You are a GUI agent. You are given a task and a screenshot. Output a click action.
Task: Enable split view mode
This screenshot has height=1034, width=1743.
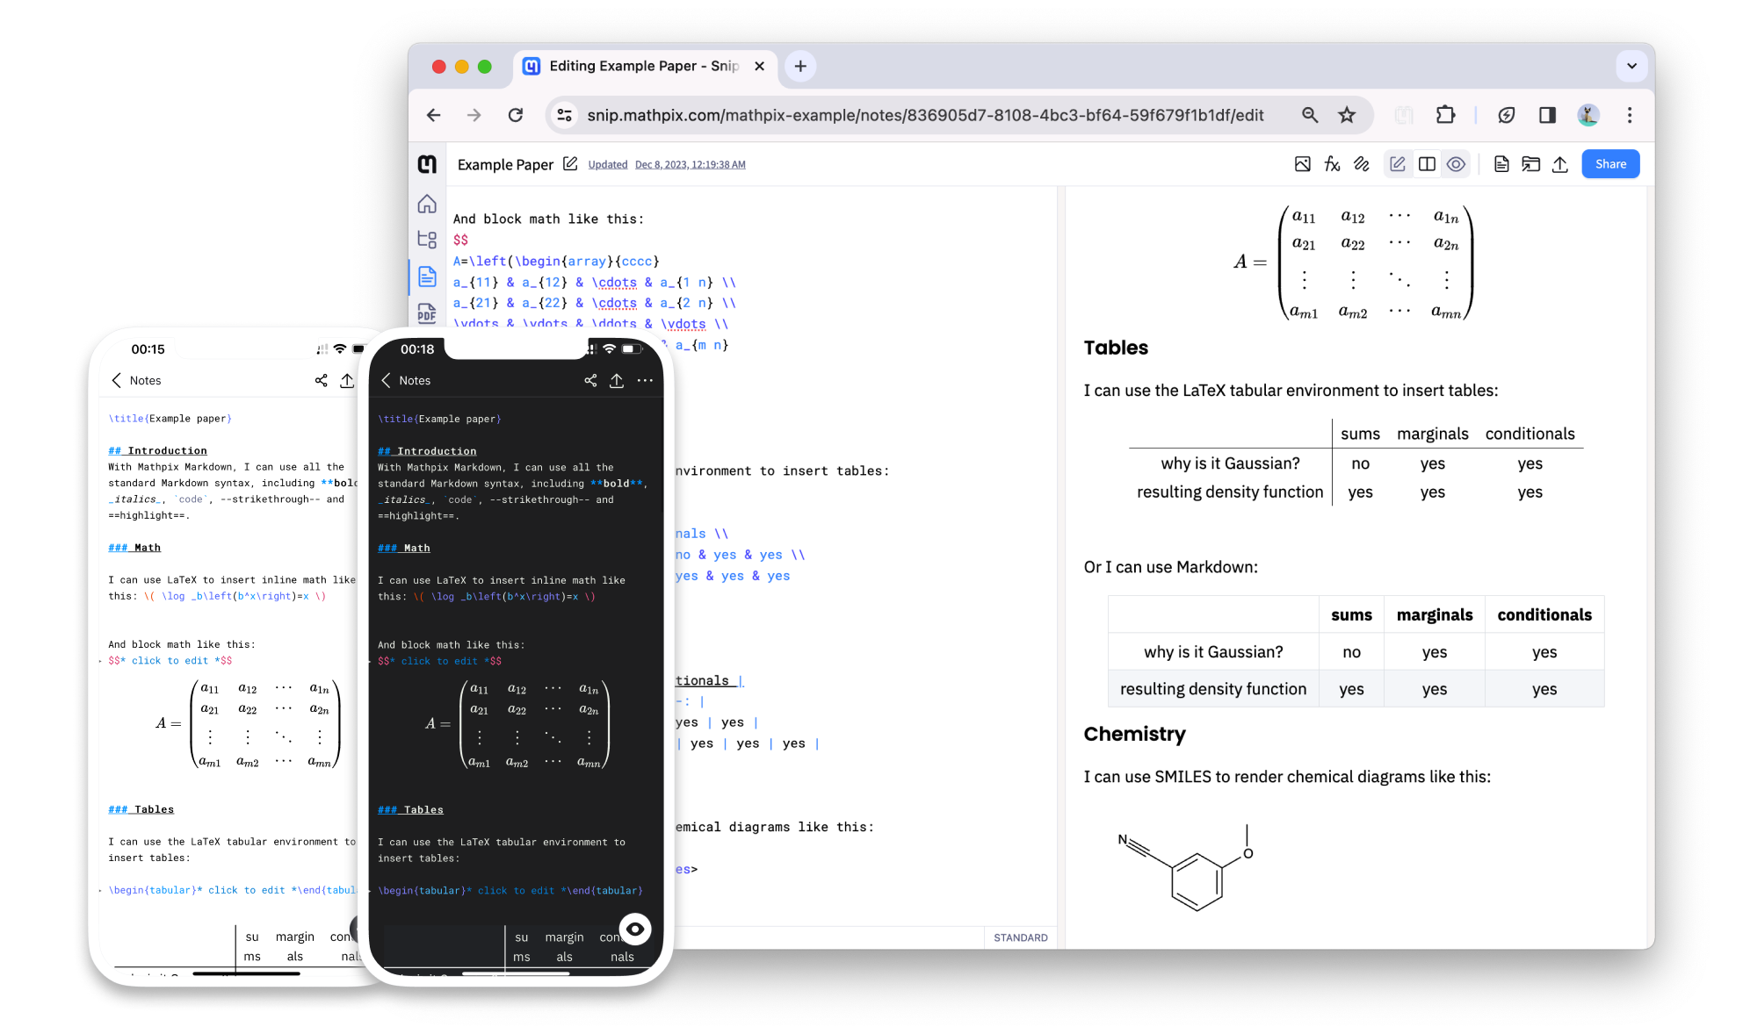click(x=1427, y=163)
